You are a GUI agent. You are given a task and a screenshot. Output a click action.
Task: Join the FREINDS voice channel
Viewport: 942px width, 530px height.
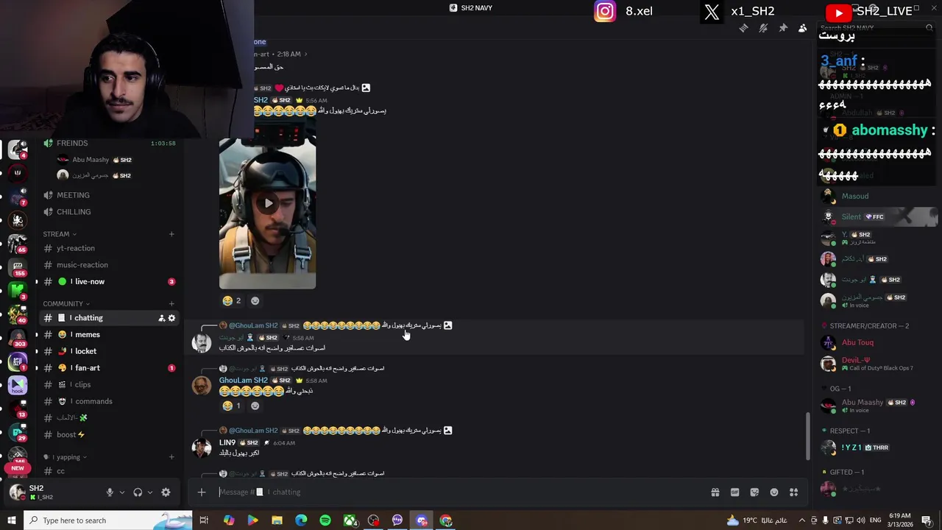[109, 143]
